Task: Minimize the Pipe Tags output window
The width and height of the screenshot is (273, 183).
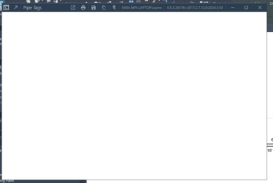Action: [x=233, y=8]
